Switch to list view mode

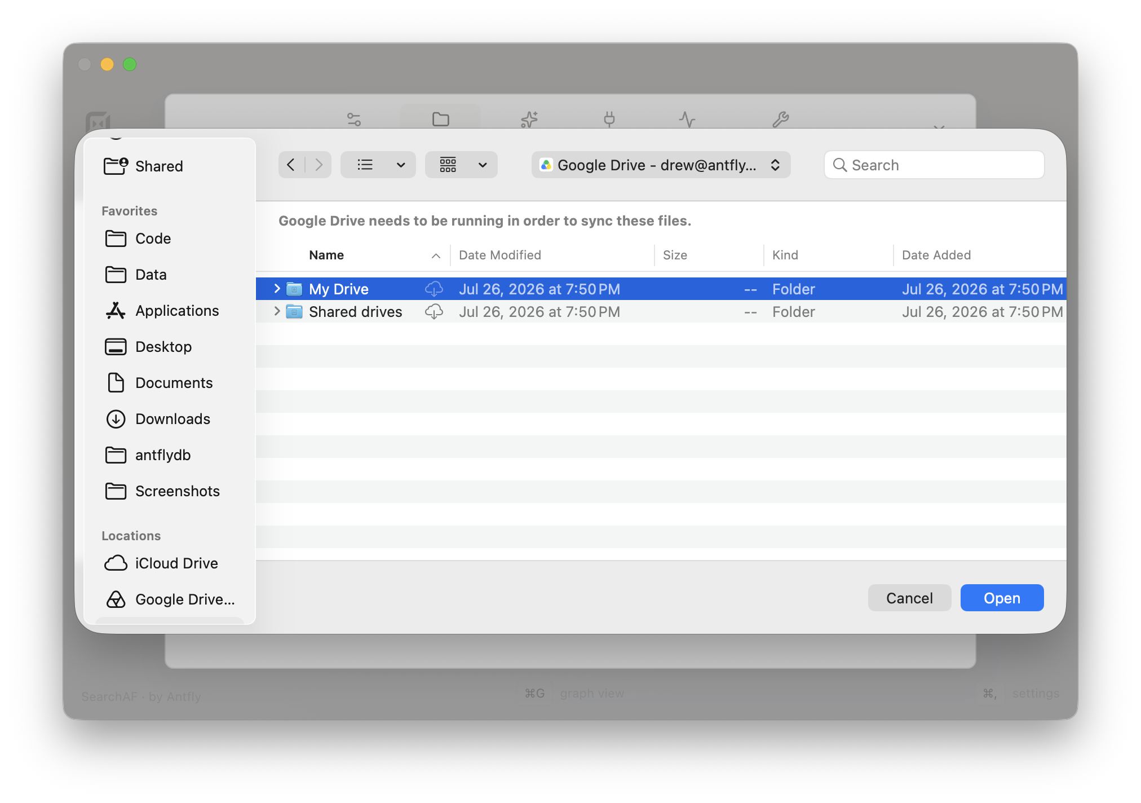point(365,165)
